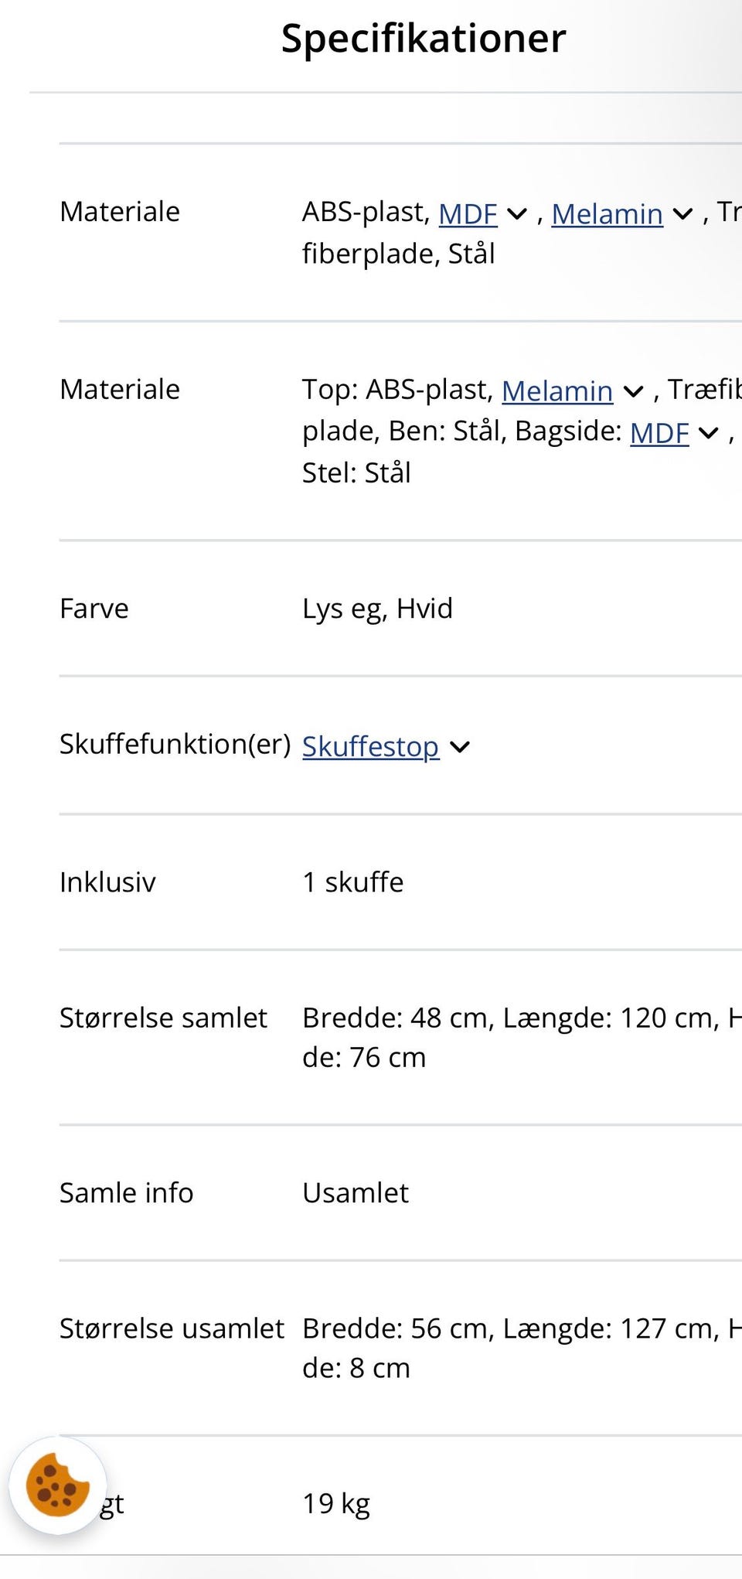
Task: Click the Samle info value Usamlet
Action: 356,1193
